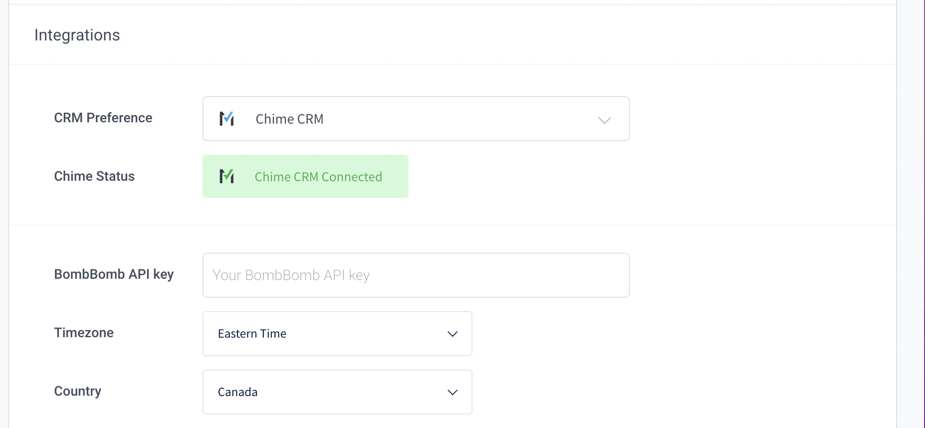The image size is (925, 428).
Task: Focus the BombBomb API key input field
Action: [x=416, y=275]
